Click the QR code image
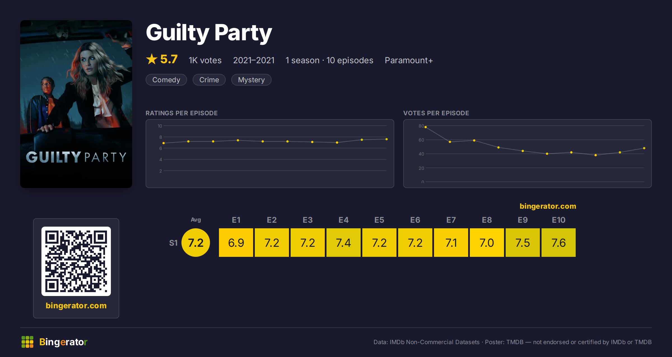Image resolution: width=672 pixels, height=357 pixels. [x=76, y=261]
